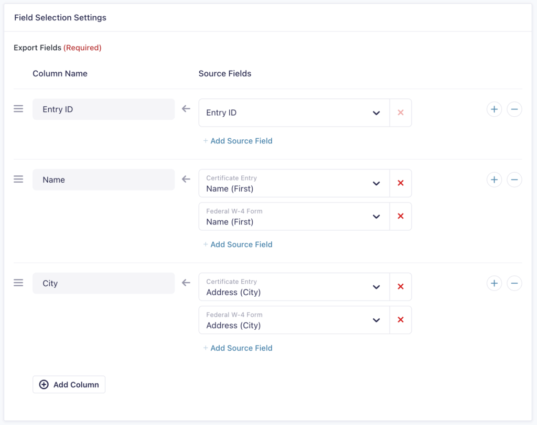Edit the City column name field

pyautogui.click(x=103, y=283)
